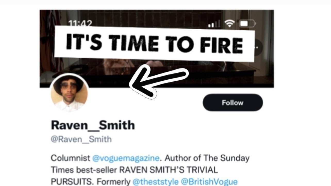The image size is (331, 186).
Task: Open the partly hidden three-dots more menu
Action: point(258,48)
